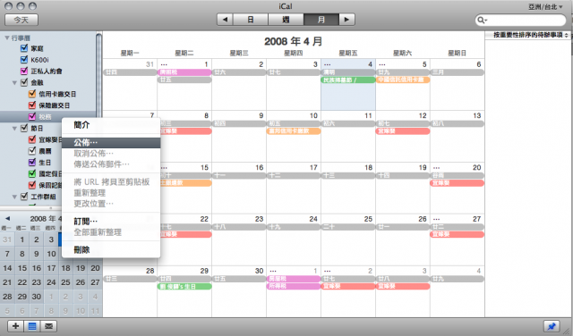
Task: Collapse the 金融 group triangle
Action: [x=15, y=83]
